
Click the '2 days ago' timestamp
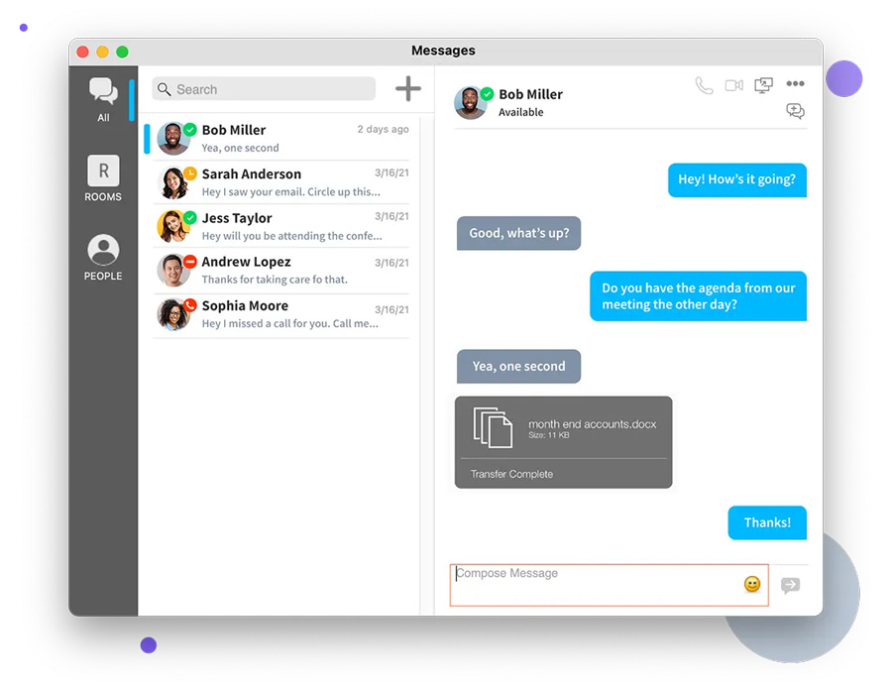[383, 129]
